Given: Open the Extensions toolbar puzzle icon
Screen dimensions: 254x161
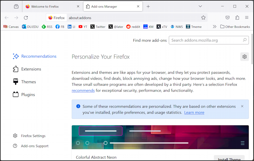Looking at the screenshot, I should [237, 17].
